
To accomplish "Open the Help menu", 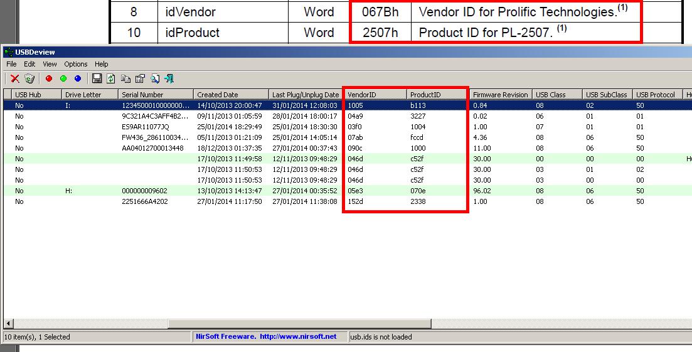I will 102,64.
